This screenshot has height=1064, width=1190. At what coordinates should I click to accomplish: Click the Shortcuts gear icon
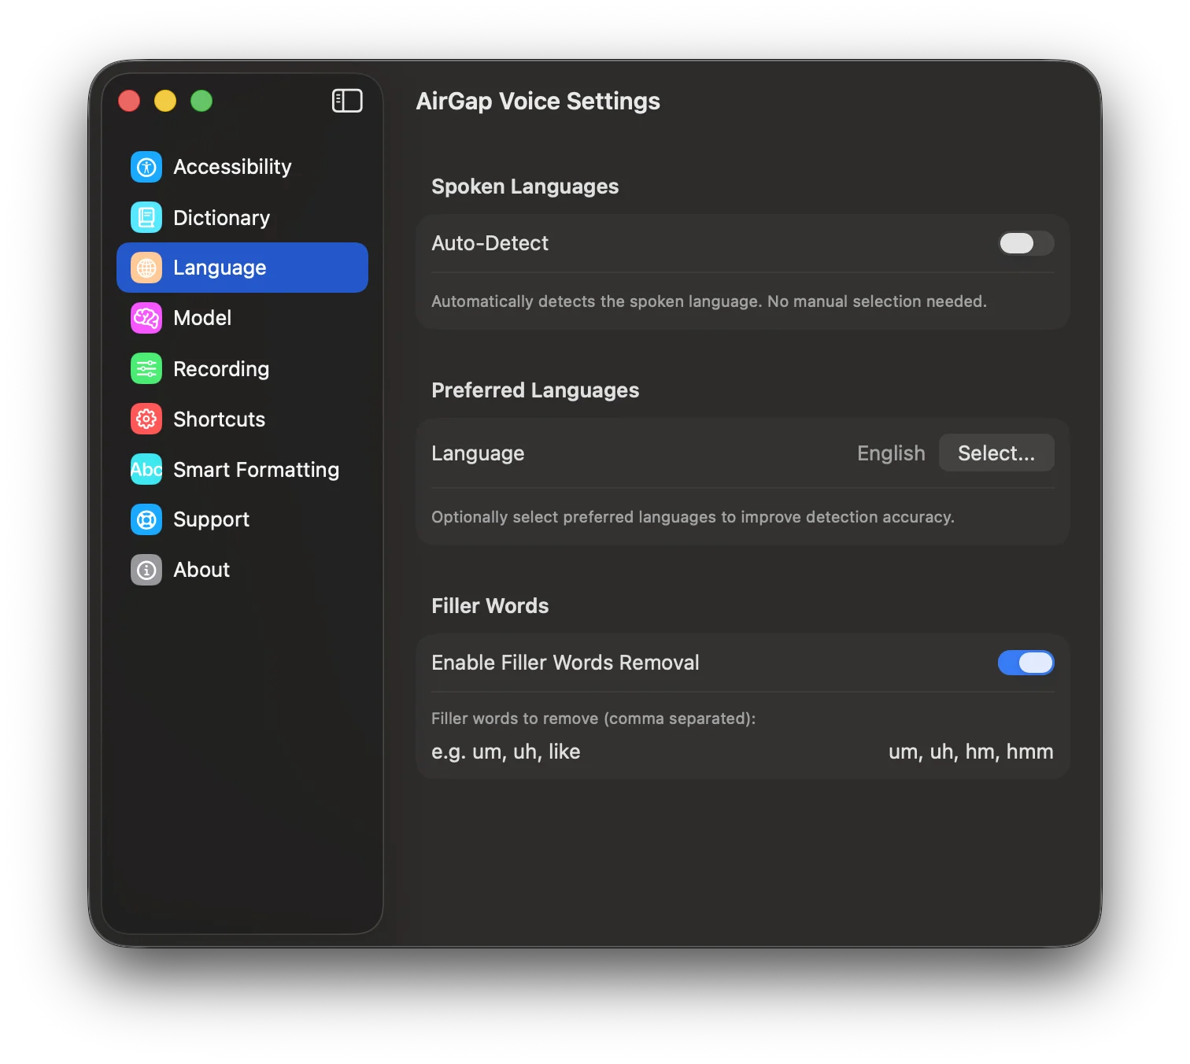146,419
